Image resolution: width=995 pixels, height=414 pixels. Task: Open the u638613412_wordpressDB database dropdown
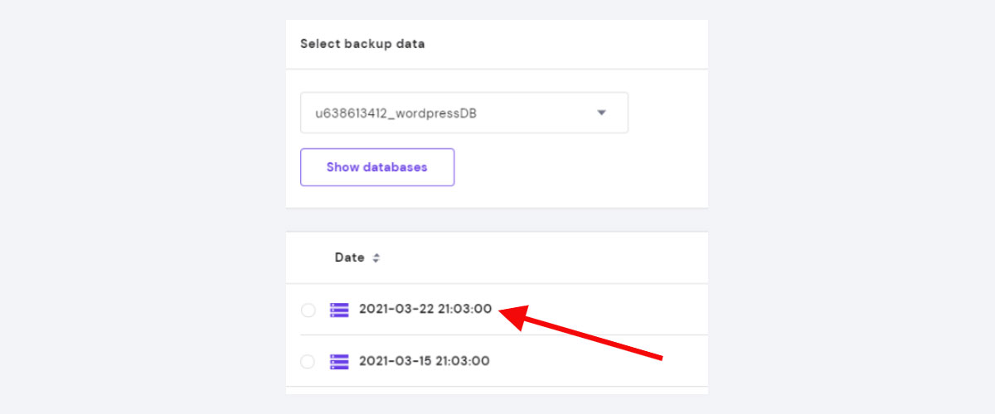(464, 113)
